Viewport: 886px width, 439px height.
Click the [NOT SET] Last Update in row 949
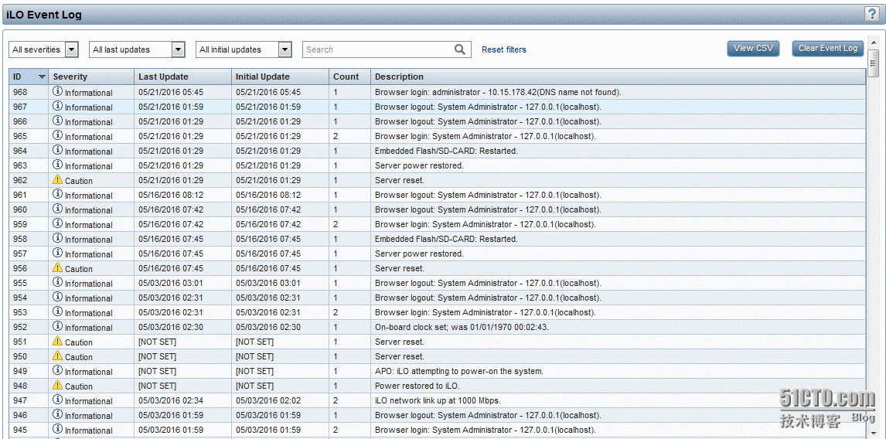click(x=157, y=371)
